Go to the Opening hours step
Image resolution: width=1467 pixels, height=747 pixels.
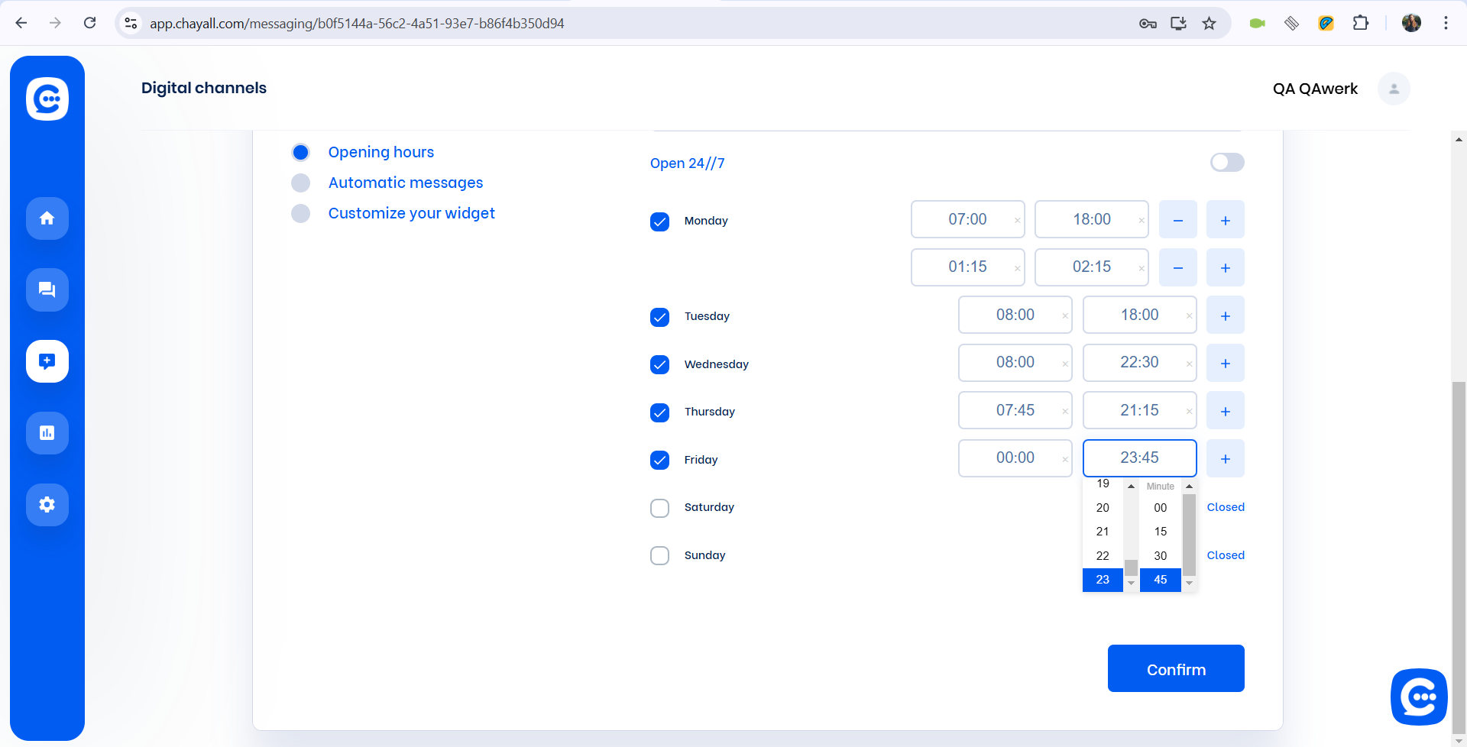[x=381, y=152]
